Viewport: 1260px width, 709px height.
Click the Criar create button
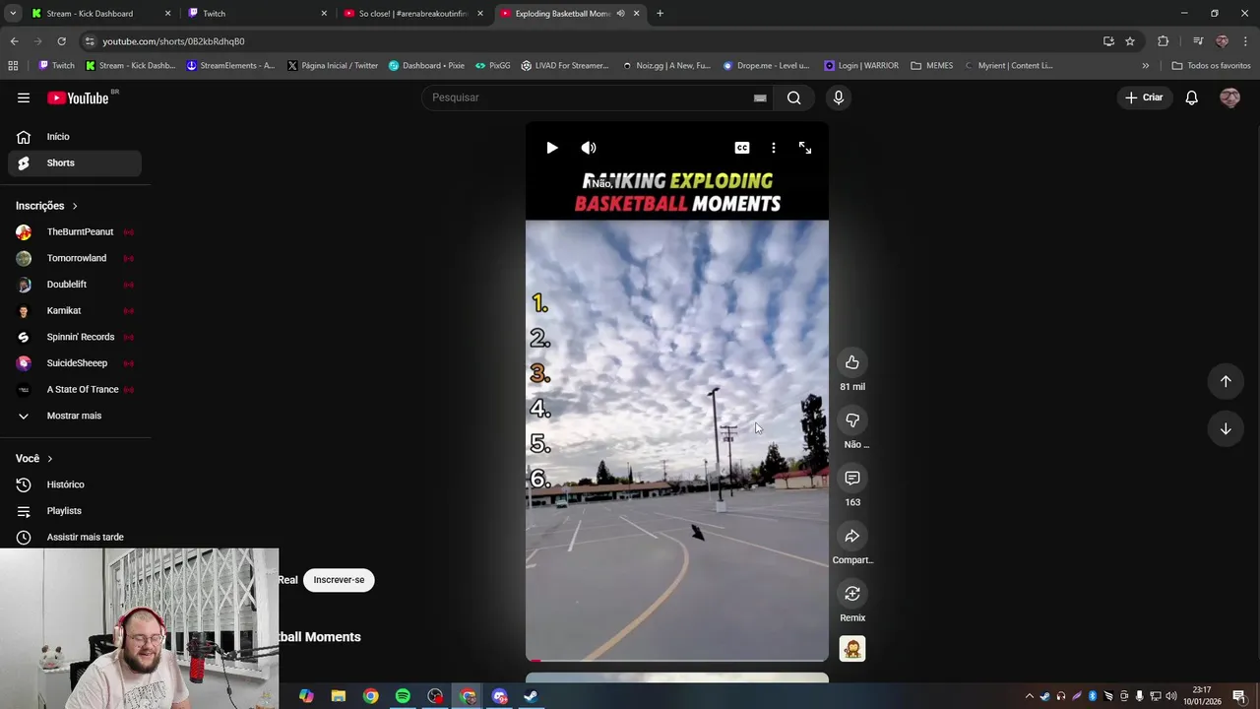[1145, 97]
